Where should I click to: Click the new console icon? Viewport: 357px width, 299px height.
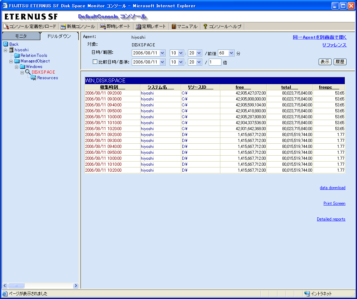click(x=63, y=27)
